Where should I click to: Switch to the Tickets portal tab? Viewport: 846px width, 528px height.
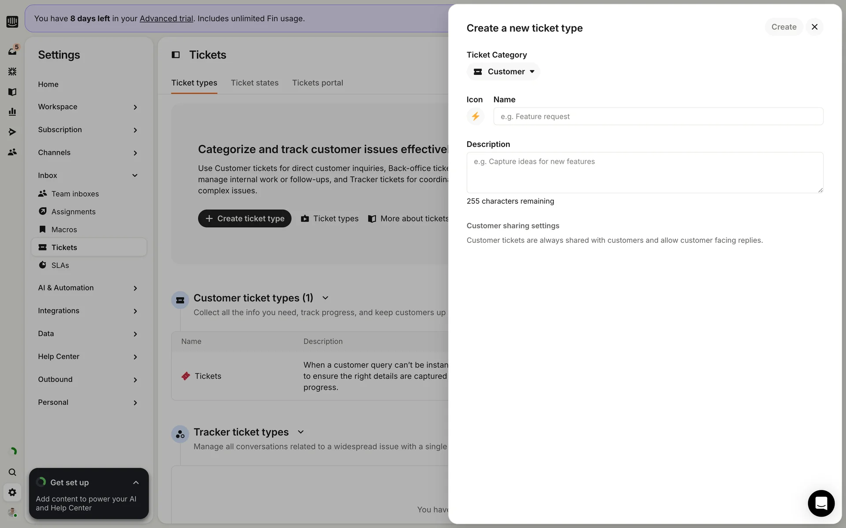coord(317,83)
